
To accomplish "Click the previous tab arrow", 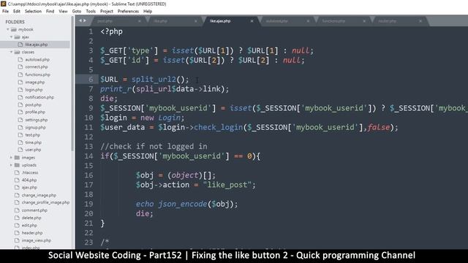I will pos(80,20).
